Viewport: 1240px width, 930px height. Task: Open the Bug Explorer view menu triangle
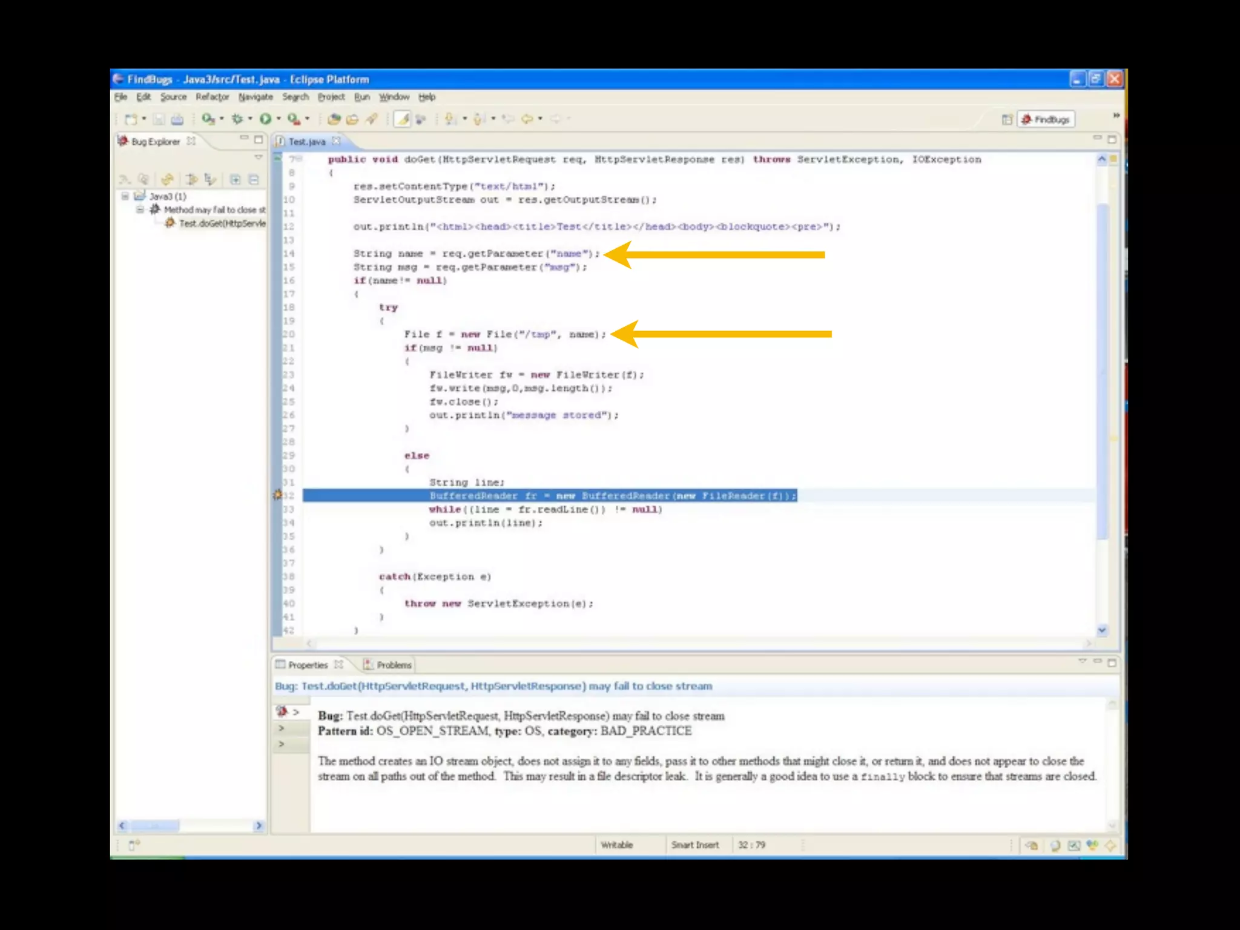259,157
